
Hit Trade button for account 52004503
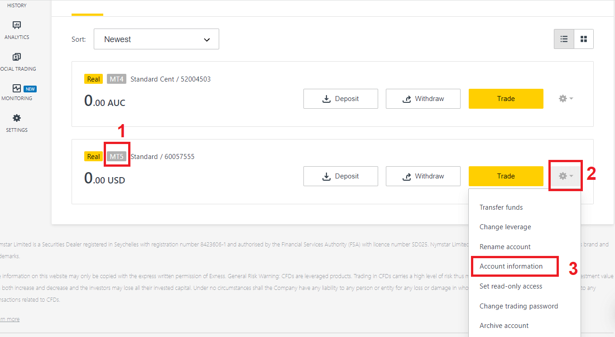(505, 99)
